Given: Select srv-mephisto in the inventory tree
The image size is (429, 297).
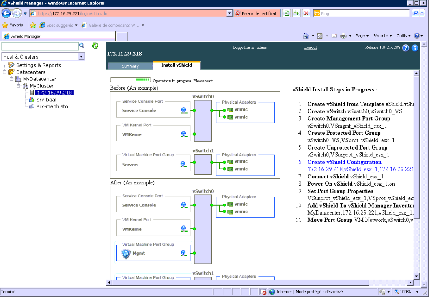Looking at the screenshot, I should [52, 106].
